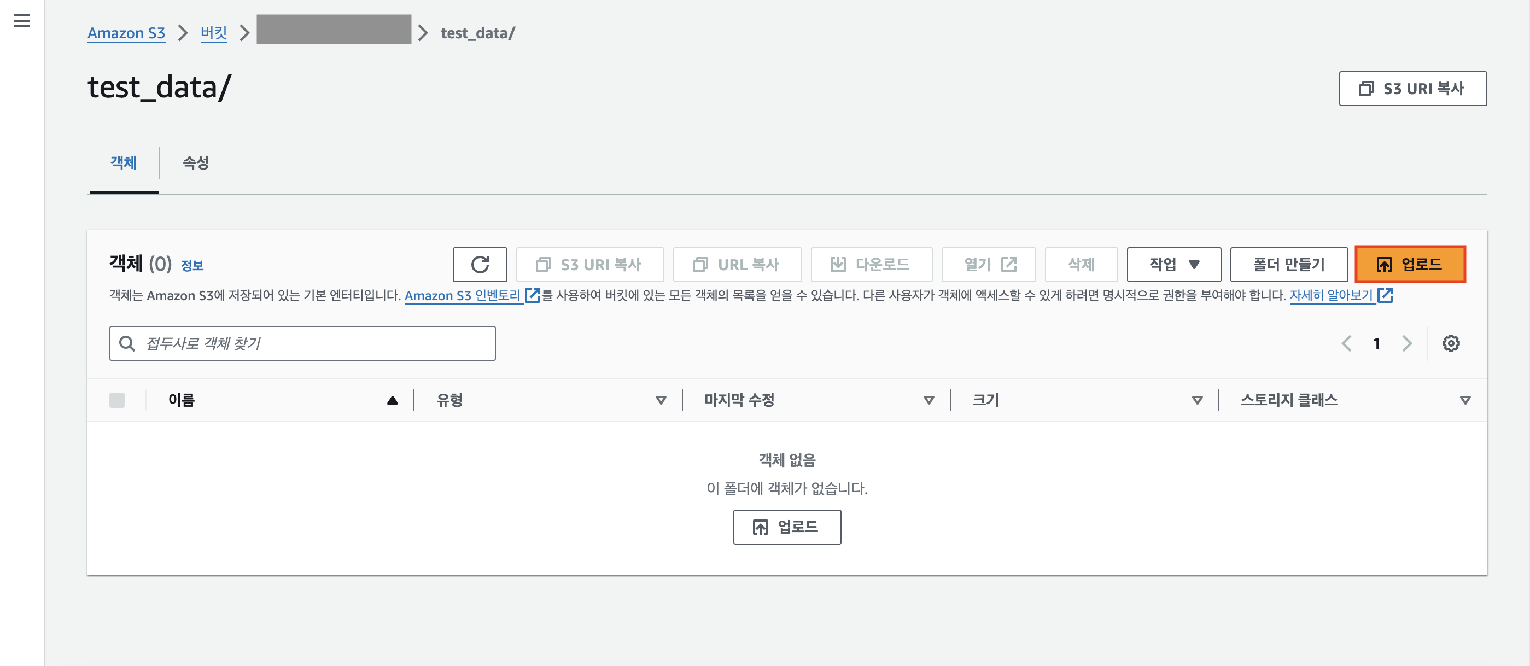The width and height of the screenshot is (1530, 666).
Task: Select the 객체 tab
Action: pyautogui.click(x=124, y=163)
